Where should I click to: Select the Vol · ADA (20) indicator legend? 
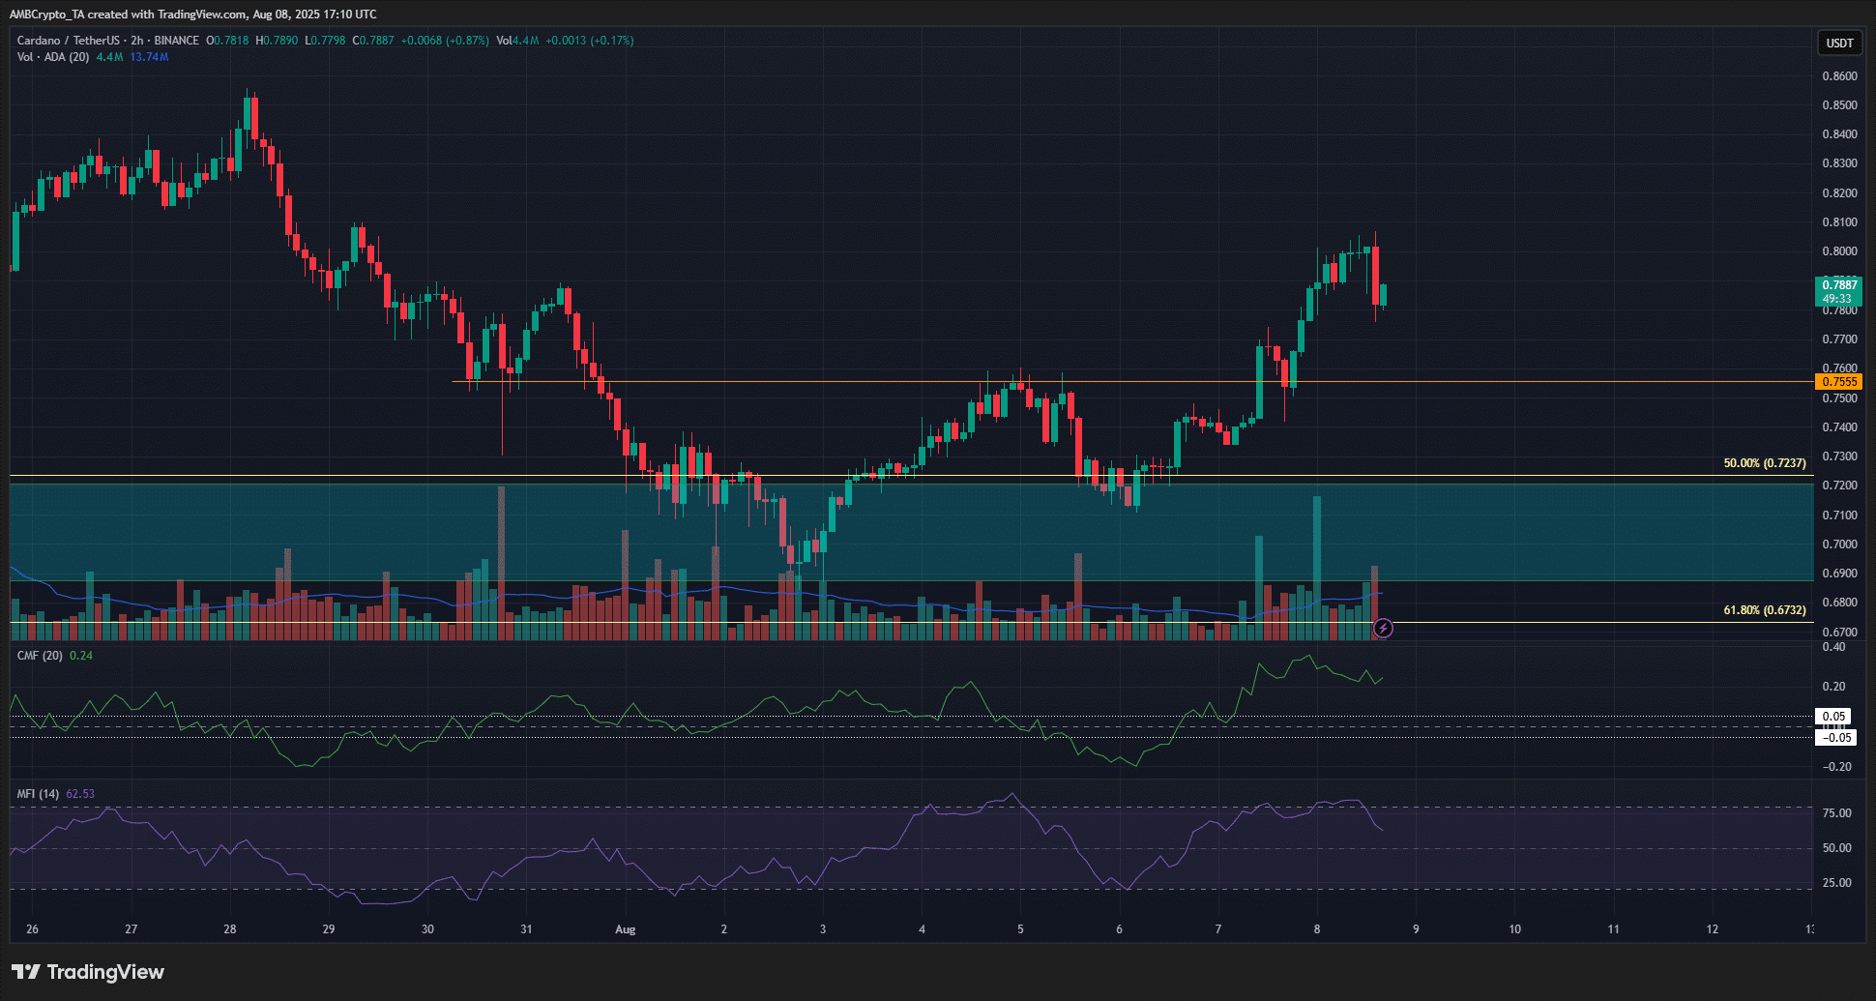tap(53, 57)
